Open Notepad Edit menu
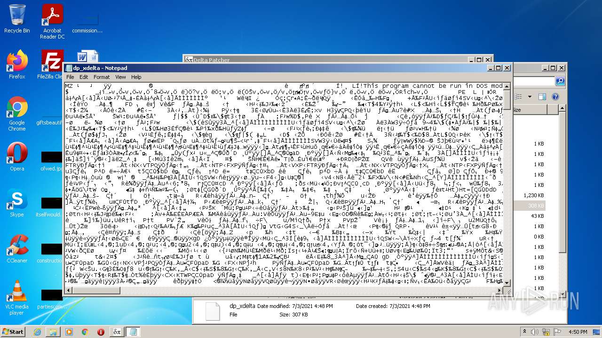Viewport: 602px width, 338px height. pos(84,77)
